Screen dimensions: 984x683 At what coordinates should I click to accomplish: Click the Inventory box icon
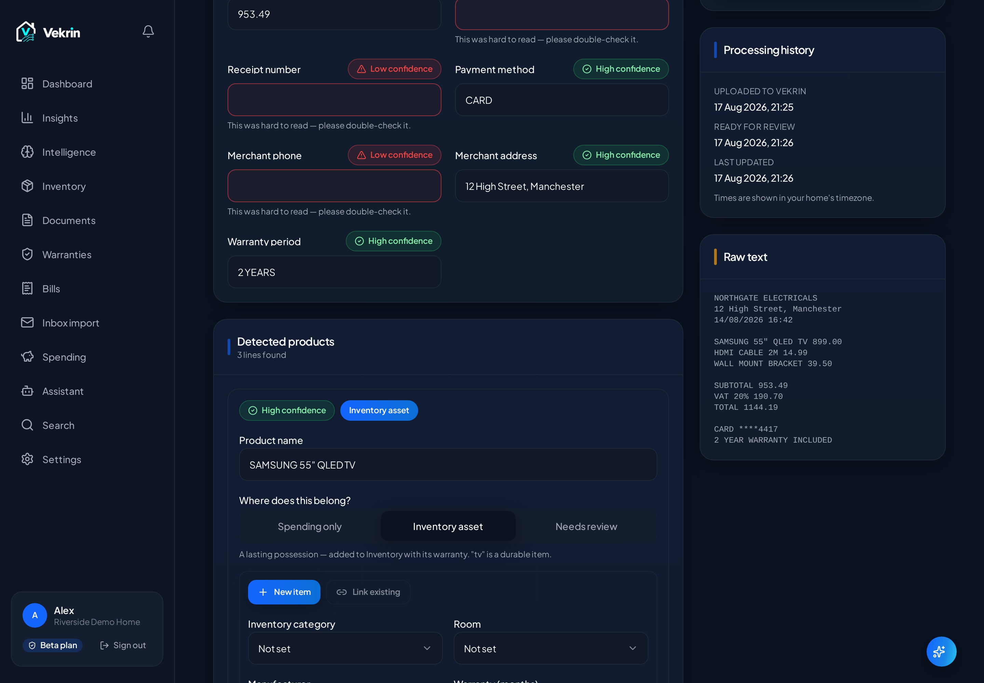[x=27, y=186]
